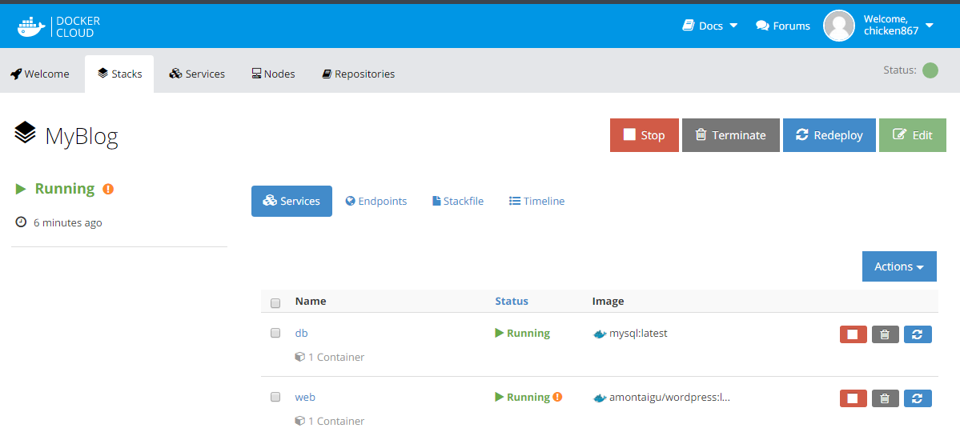This screenshot has width=960, height=440.
Task: Toggle the select-all services checkbox
Action: (275, 303)
